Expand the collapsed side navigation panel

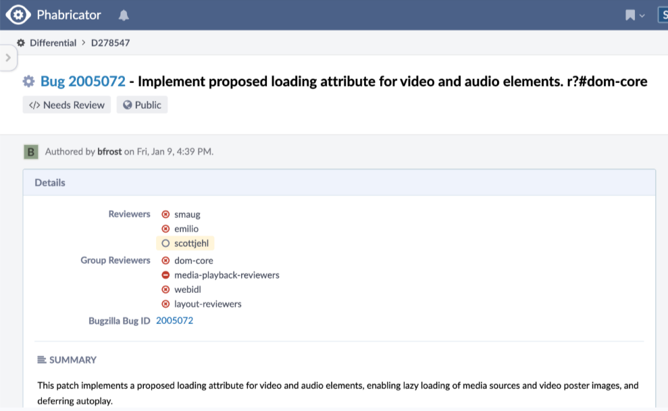point(8,57)
